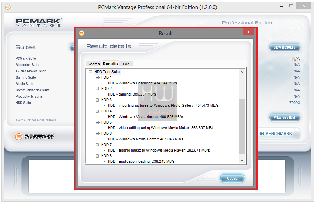Maximize the PCMark Vantage main window
Viewport: 315px width, 203px height.
click(x=291, y=6)
